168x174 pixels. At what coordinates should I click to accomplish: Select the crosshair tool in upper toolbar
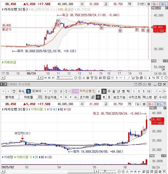pos(117,78)
